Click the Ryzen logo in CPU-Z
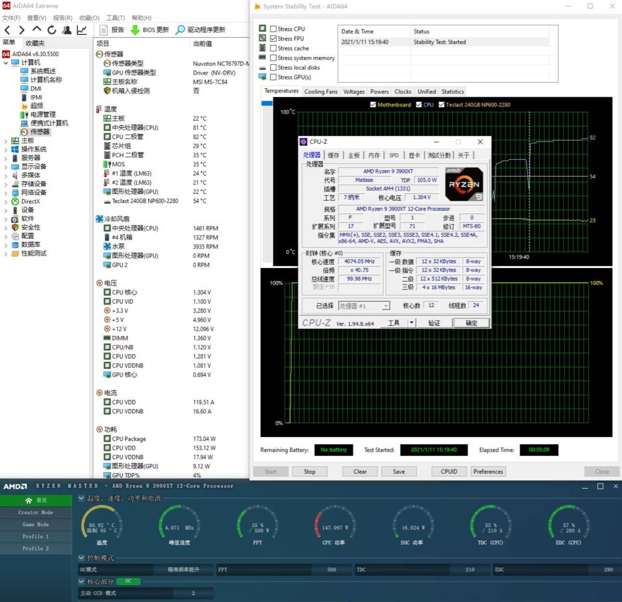 [463, 184]
